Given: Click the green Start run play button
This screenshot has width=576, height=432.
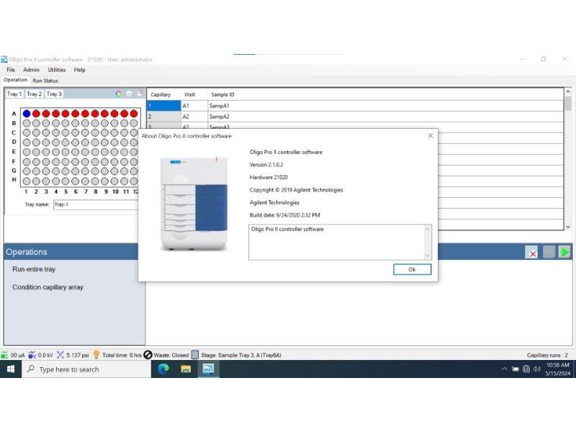Looking at the screenshot, I should tap(564, 252).
